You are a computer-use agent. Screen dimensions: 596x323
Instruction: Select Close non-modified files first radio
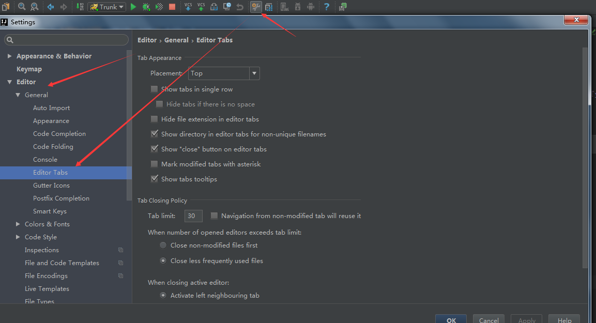(x=163, y=245)
